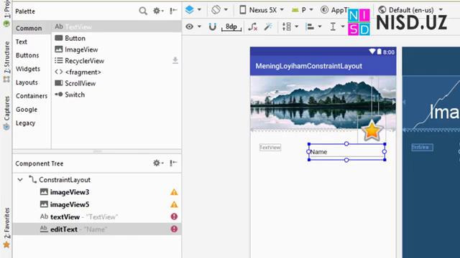The image size is (460, 258).
Task: Click the right constraint handle of Name field
Action: pos(385,151)
